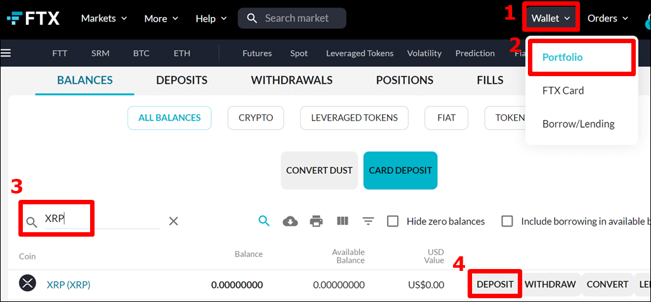
Task: Click the coin filter field containing XRP
Action: coord(102,220)
